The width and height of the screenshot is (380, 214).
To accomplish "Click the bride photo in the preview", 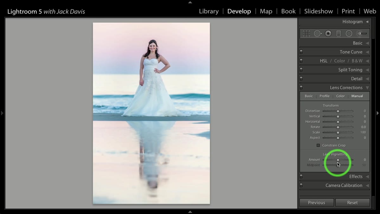I will tap(151, 113).
